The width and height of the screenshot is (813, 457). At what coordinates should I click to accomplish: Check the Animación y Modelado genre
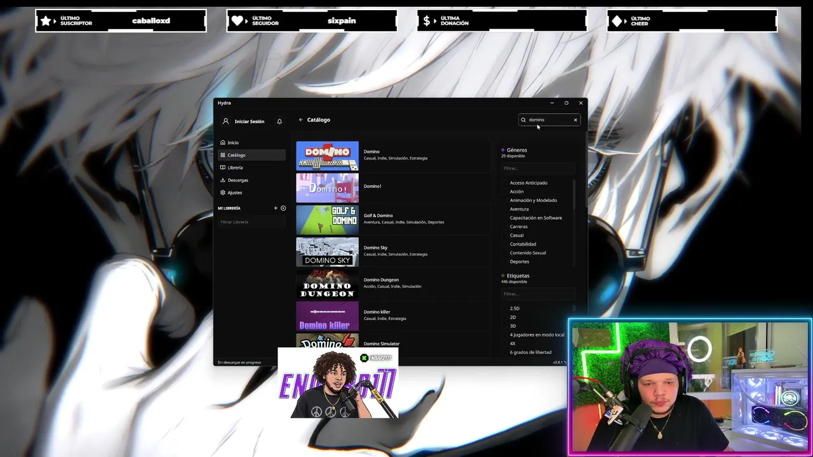tap(504, 201)
